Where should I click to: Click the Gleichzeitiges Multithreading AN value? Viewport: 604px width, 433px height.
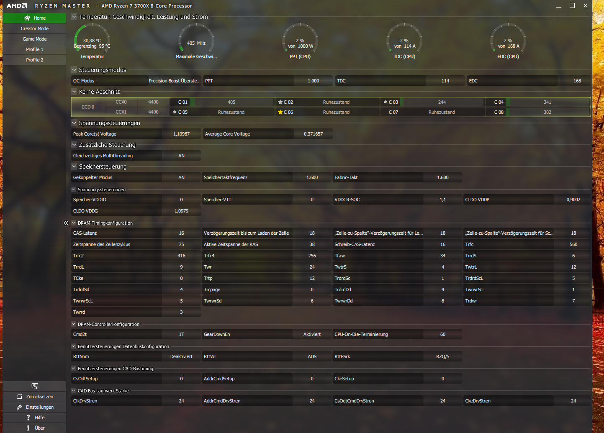click(181, 156)
